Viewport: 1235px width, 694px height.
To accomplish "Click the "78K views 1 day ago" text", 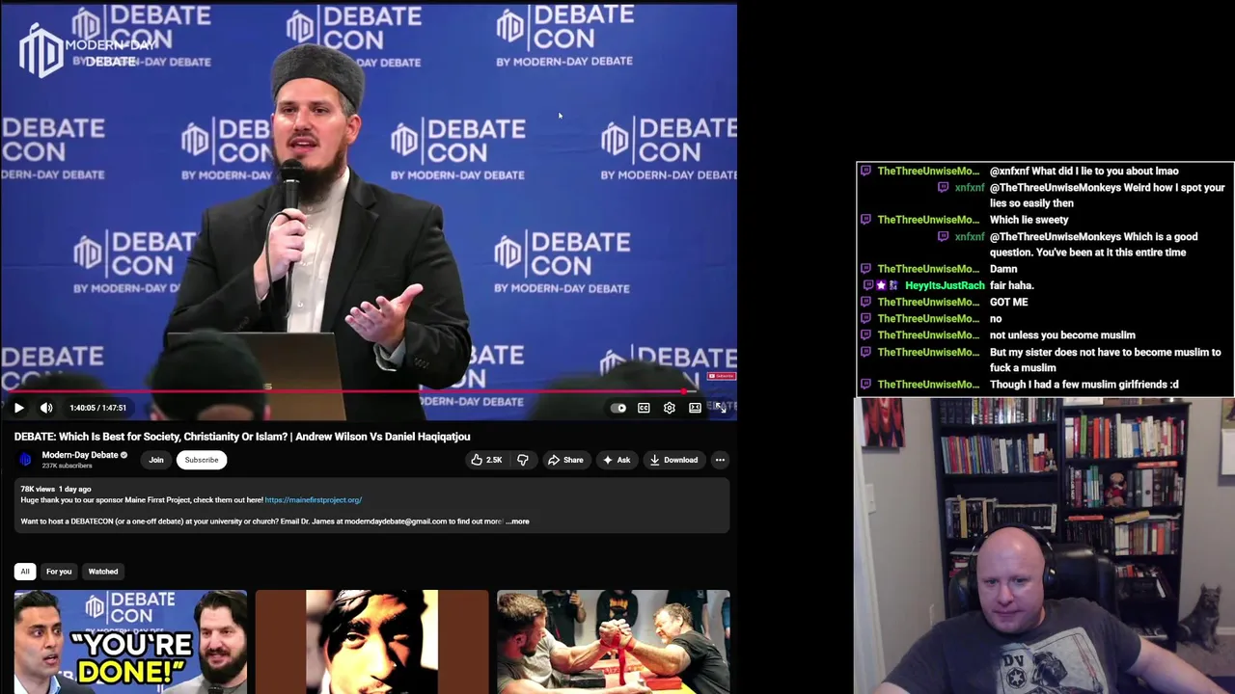I will pos(56,490).
